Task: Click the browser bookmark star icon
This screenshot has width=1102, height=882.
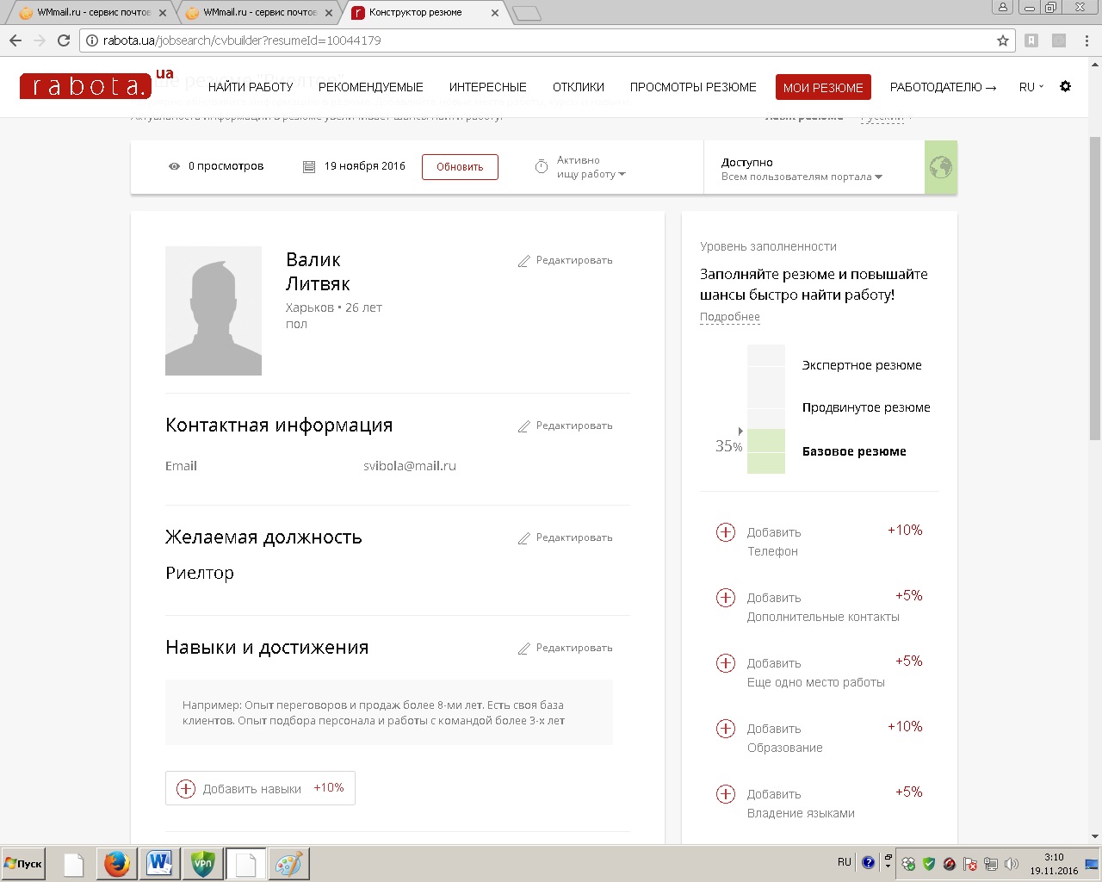Action: 1002,40
